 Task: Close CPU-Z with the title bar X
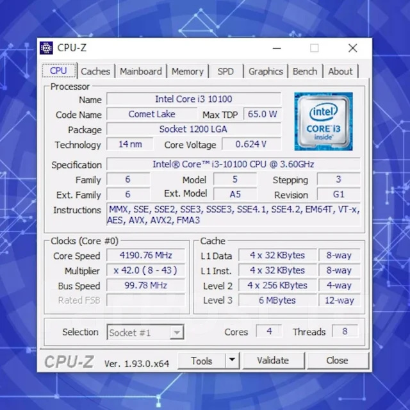click(353, 48)
